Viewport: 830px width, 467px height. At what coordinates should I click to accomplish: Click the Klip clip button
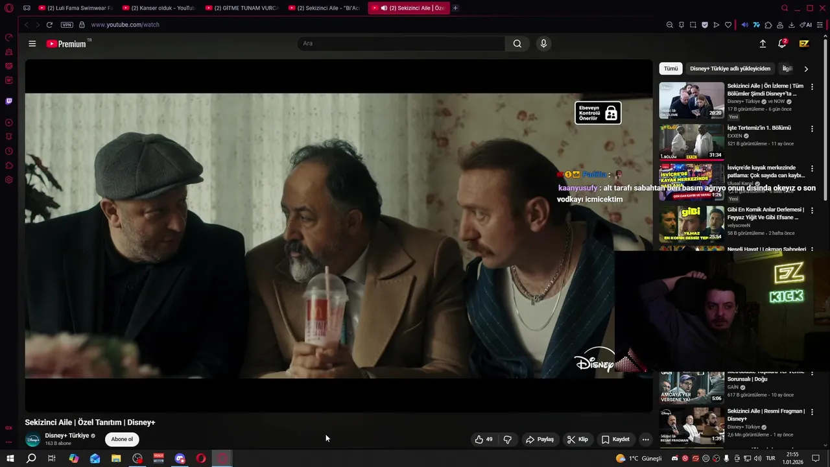[x=577, y=439]
